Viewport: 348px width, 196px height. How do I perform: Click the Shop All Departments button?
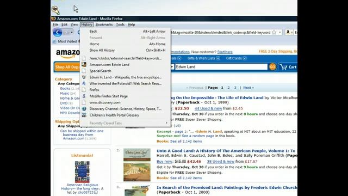click(x=67, y=67)
